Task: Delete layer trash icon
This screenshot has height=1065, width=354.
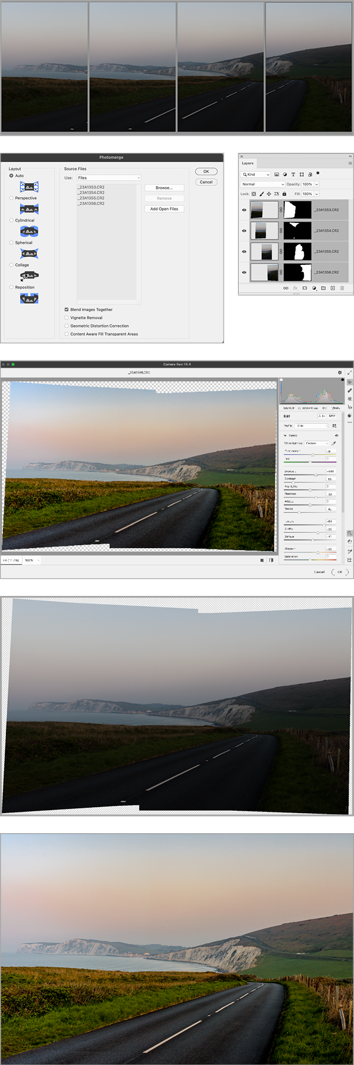Action: (342, 288)
